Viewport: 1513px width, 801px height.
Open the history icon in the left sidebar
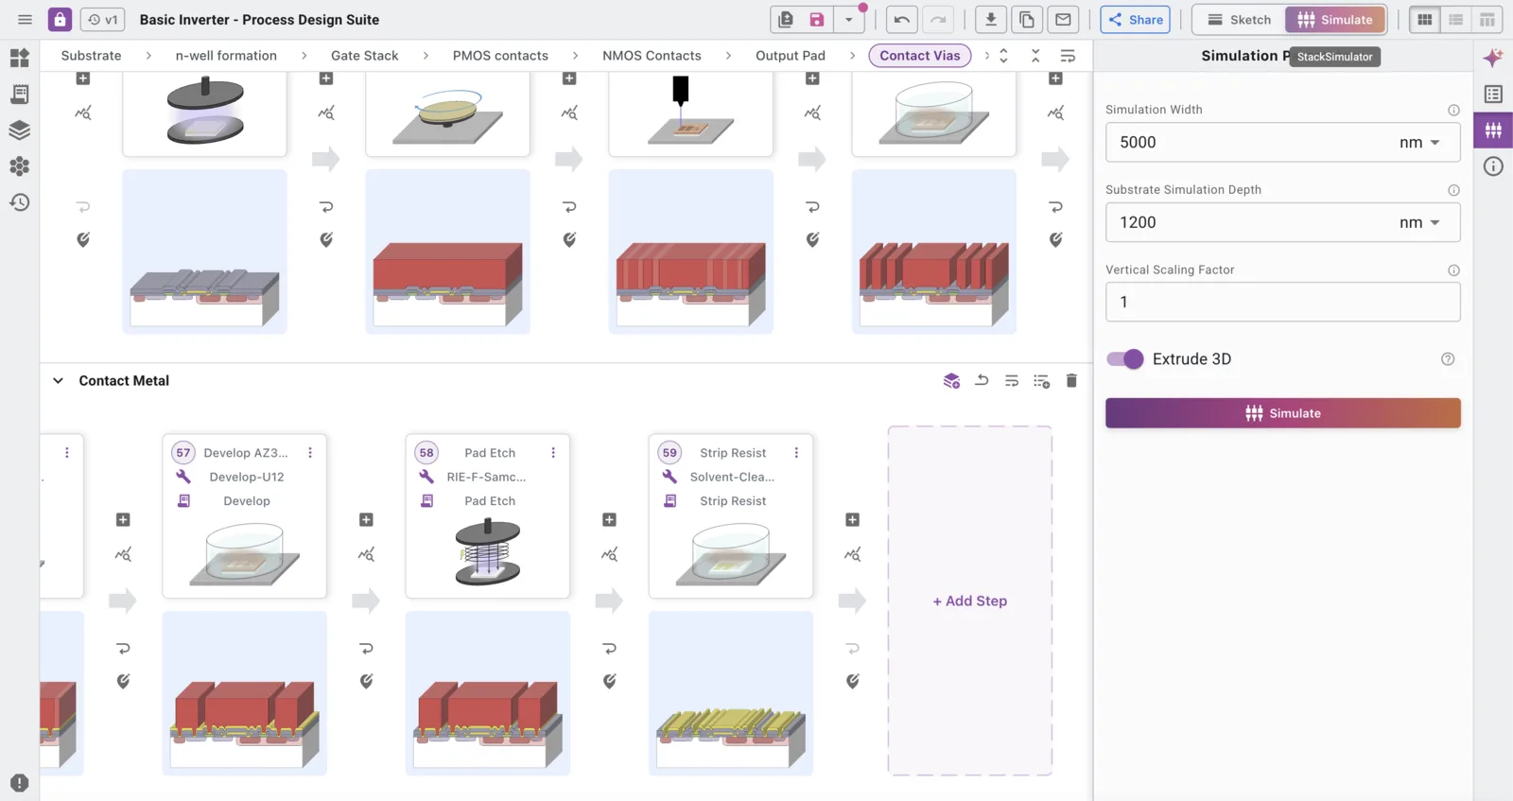coord(19,202)
